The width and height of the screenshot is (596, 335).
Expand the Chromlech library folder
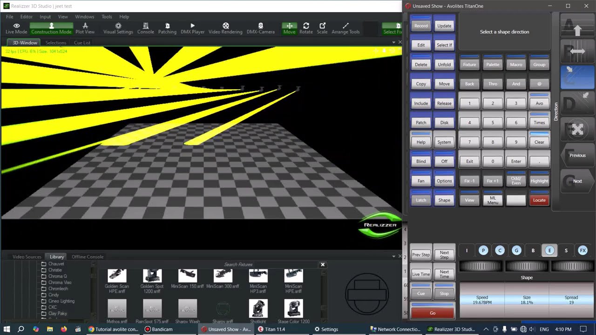(44, 288)
